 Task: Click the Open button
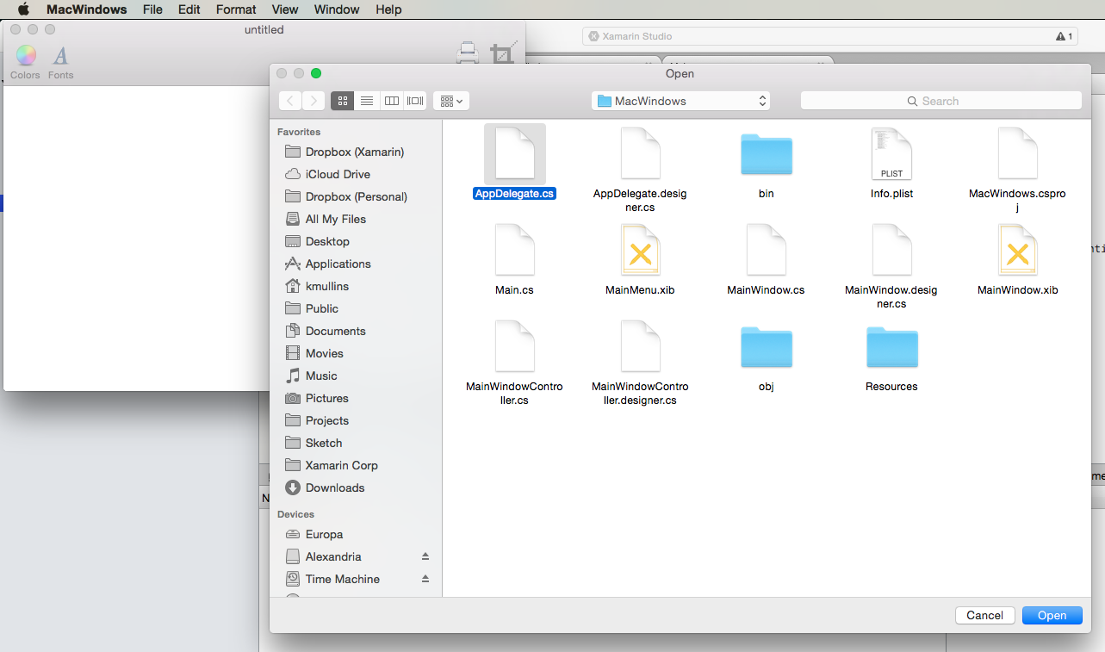pos(1052,615)
